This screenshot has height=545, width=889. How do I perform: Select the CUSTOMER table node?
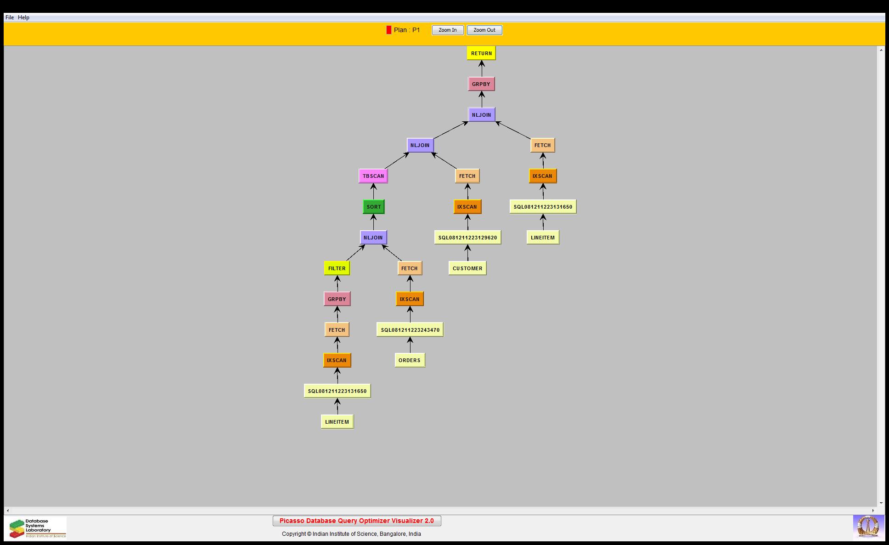467,268
